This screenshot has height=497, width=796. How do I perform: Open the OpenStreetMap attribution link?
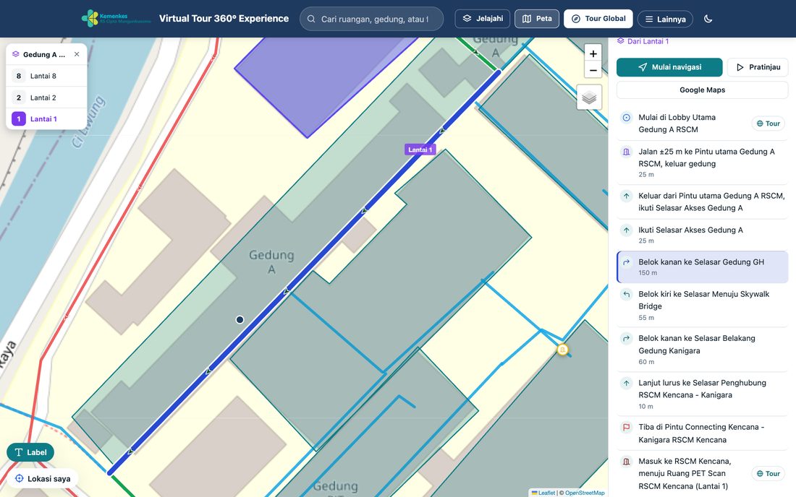coord(585,493)
